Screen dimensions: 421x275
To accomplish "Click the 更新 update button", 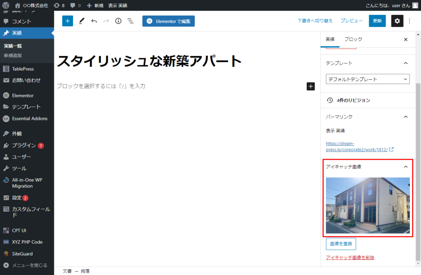I will [377, 21].
